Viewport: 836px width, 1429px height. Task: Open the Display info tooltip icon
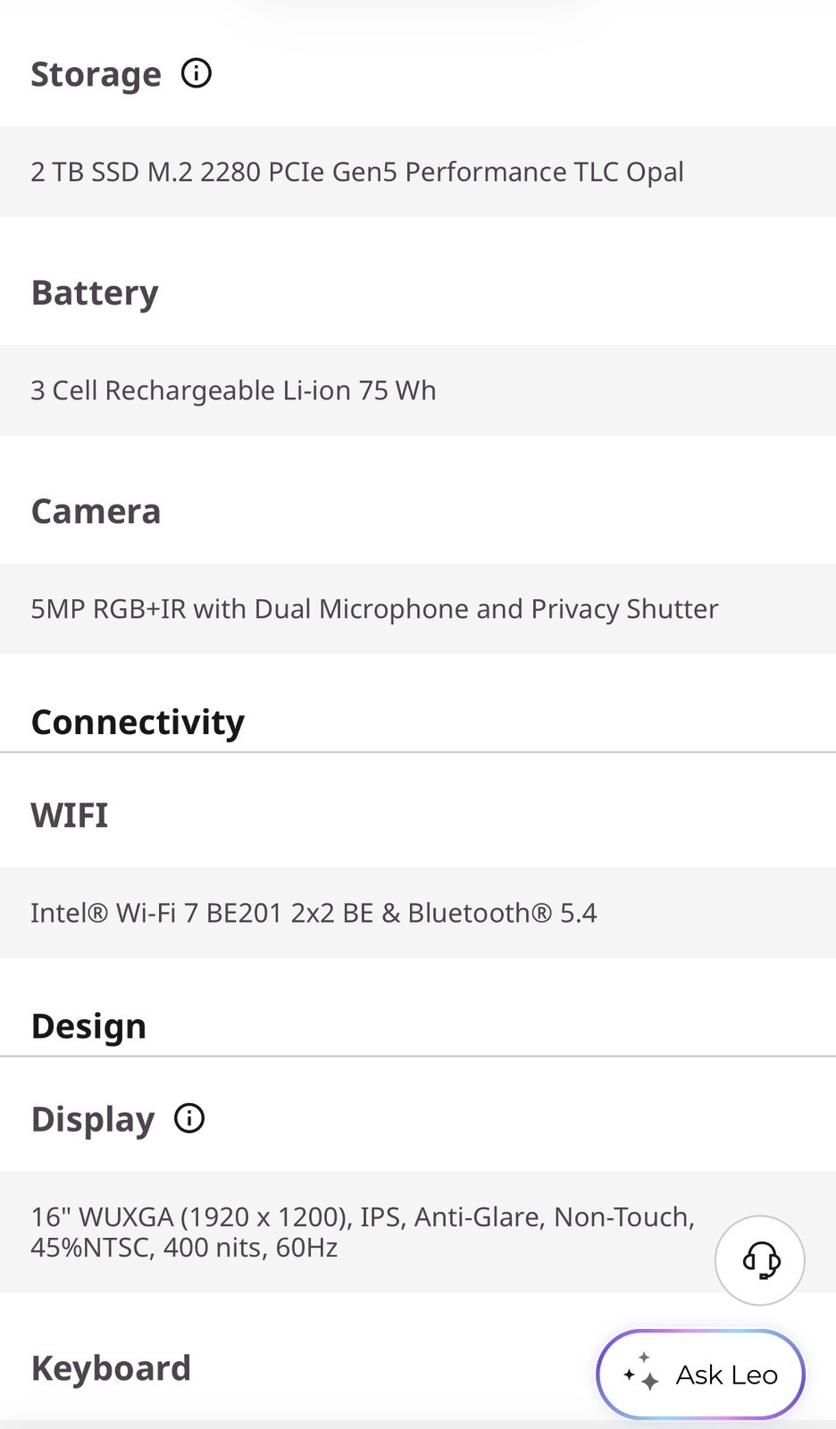[189, 1118]
